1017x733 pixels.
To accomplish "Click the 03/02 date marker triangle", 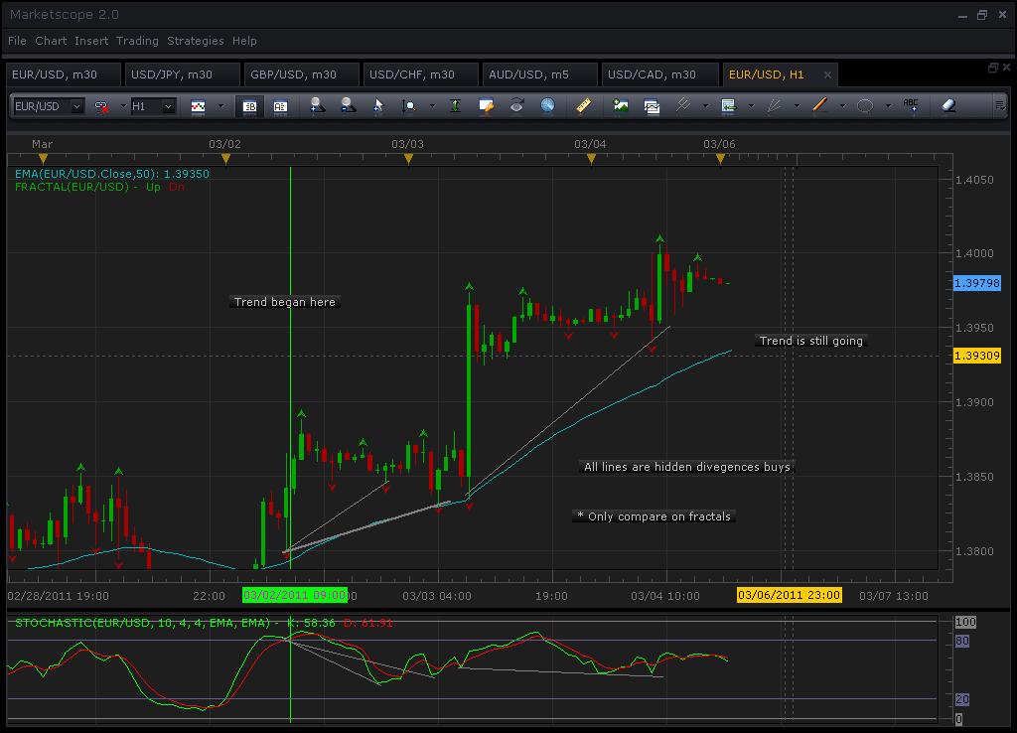I will coord(225,158).
